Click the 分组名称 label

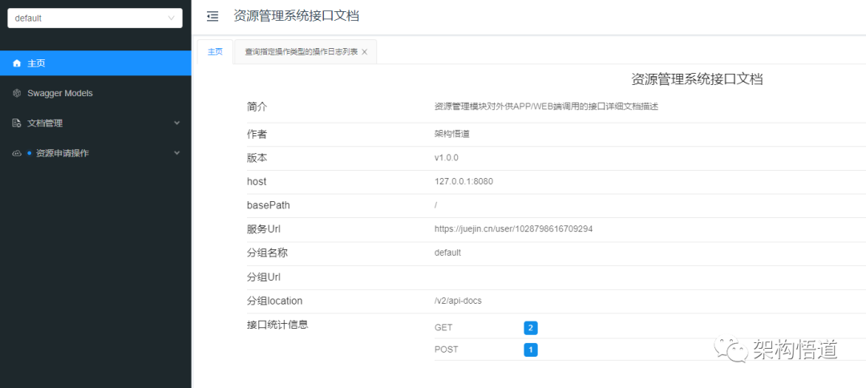267,253
